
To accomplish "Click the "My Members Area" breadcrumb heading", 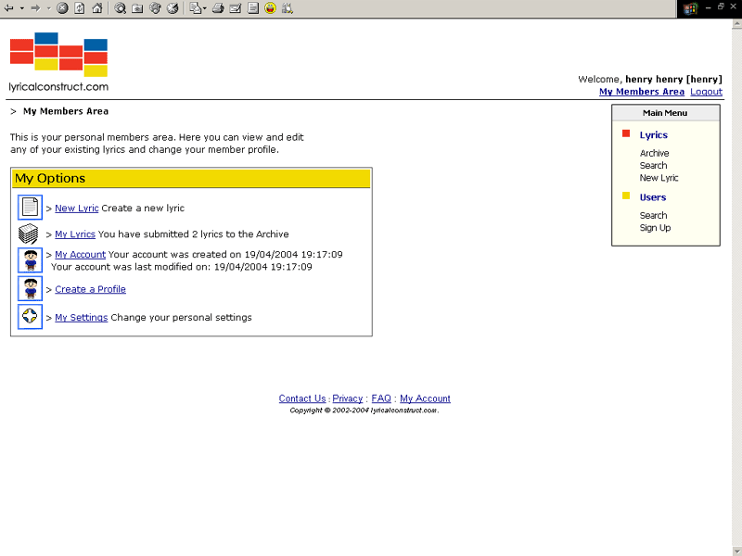I will [x=66, y=111].
